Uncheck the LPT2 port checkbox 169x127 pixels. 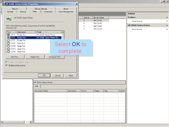tap(8, 38)
